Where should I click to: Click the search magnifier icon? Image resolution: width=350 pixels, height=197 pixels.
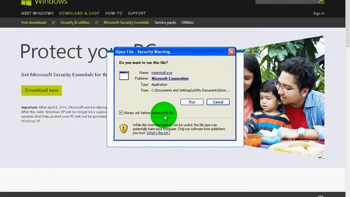pos(321,1)
